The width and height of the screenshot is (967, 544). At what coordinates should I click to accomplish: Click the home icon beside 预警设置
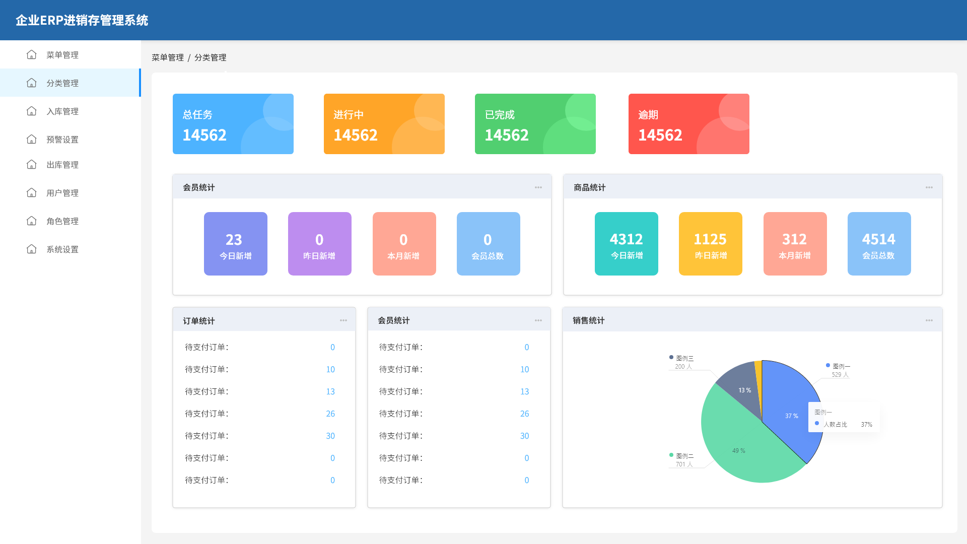click(x=32, y=139)
